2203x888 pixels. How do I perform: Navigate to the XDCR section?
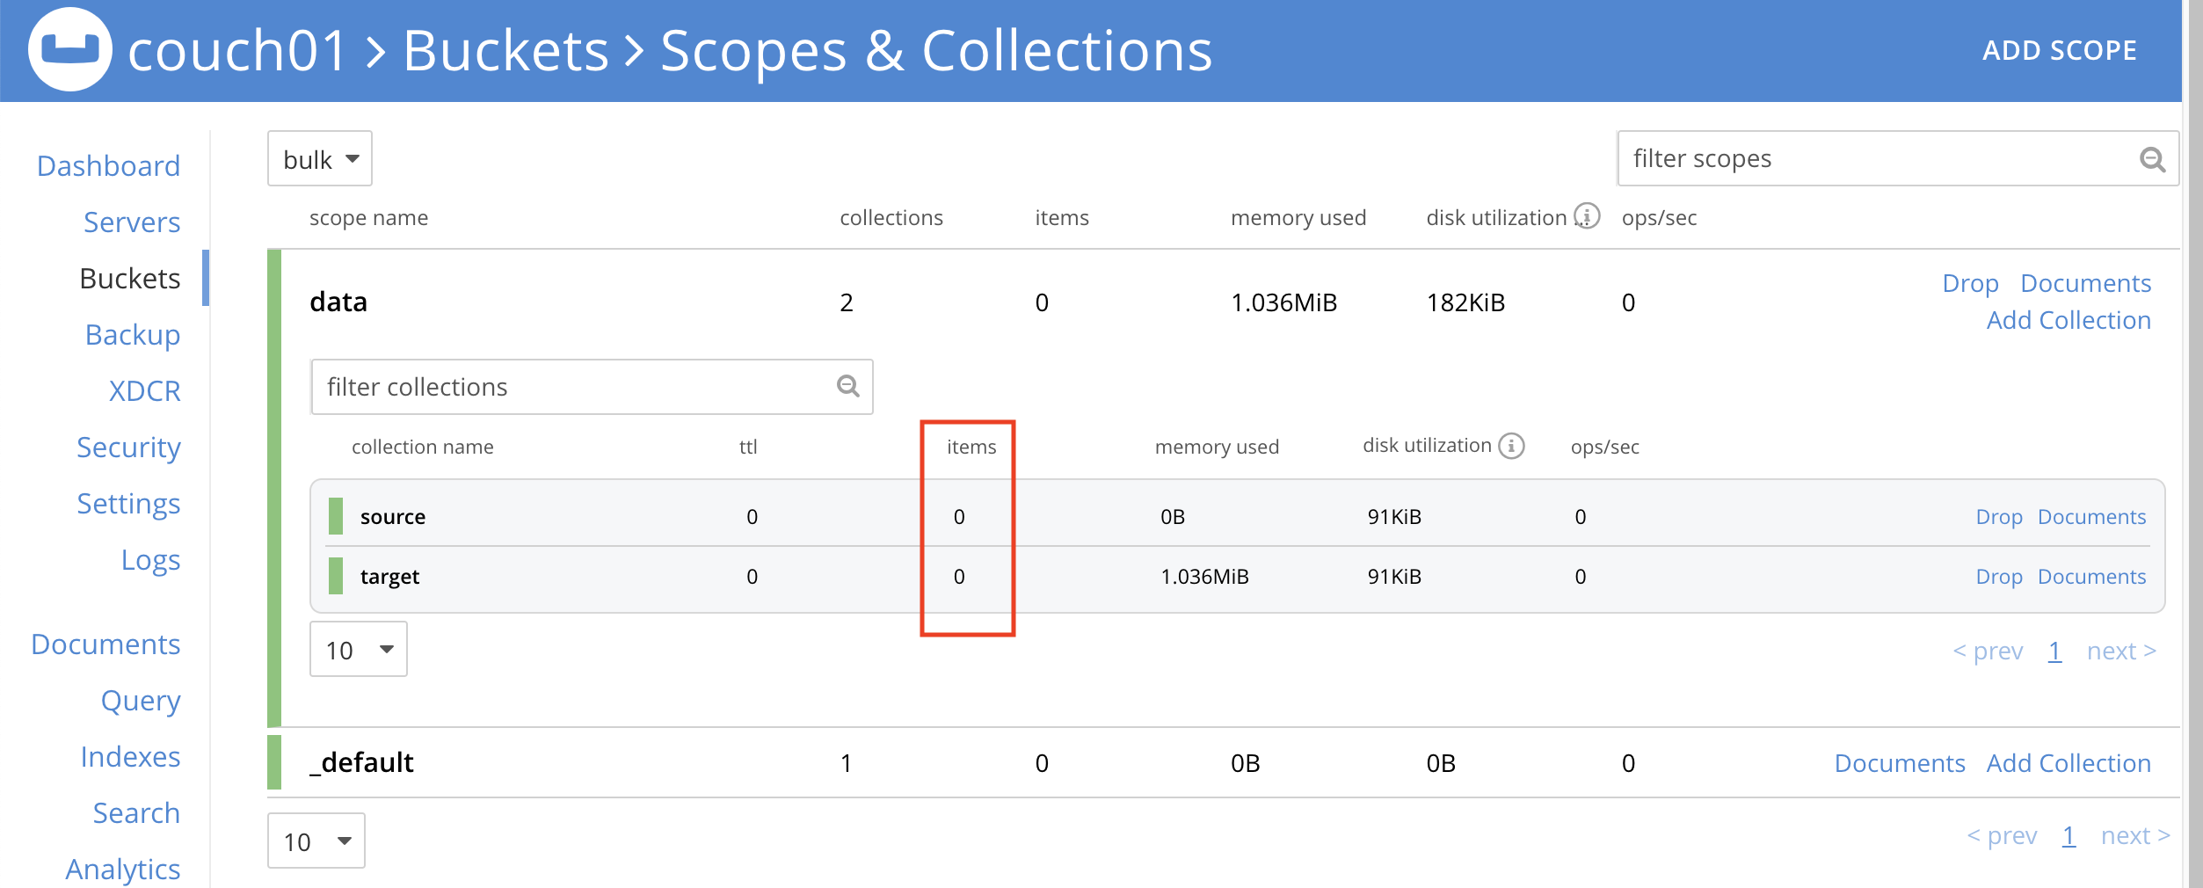click(145, 390)
